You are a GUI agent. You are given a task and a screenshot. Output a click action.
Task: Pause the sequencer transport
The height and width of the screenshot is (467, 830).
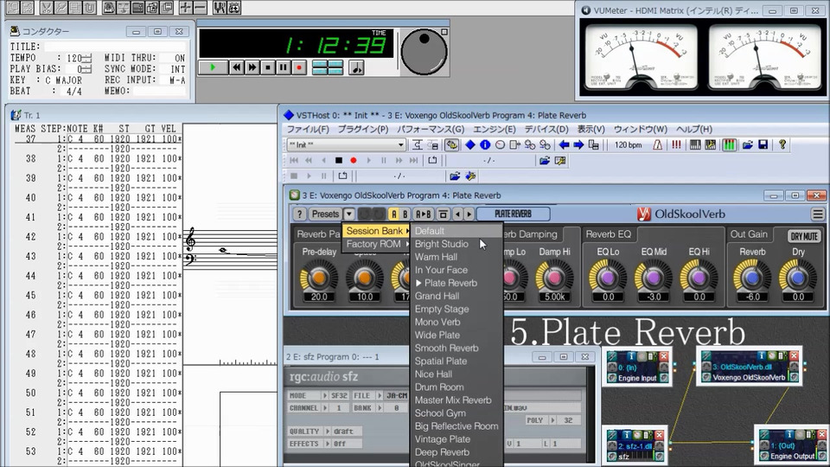[284, 67]
